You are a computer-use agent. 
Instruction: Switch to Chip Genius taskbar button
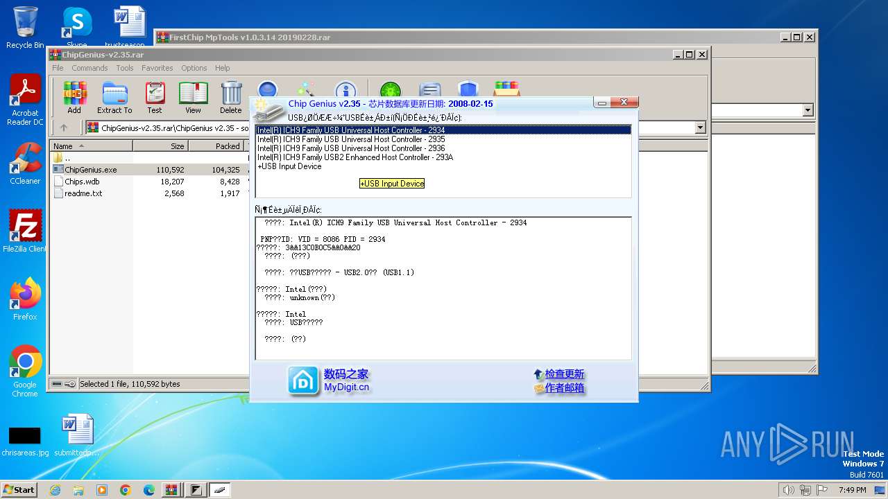click(x=220, y=490)
